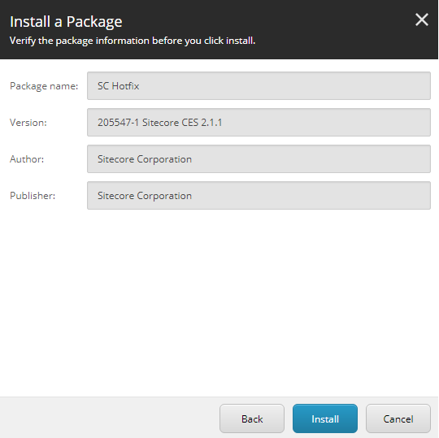The width and height of the screenshot is (439, 438).
Task: Close the Install a Package dialog
Action: point(422,20)
